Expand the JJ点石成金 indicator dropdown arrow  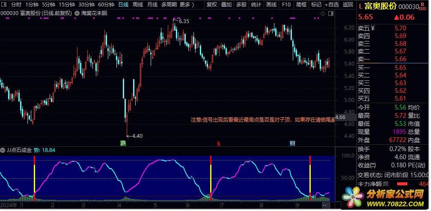click(x=3, y=151)
